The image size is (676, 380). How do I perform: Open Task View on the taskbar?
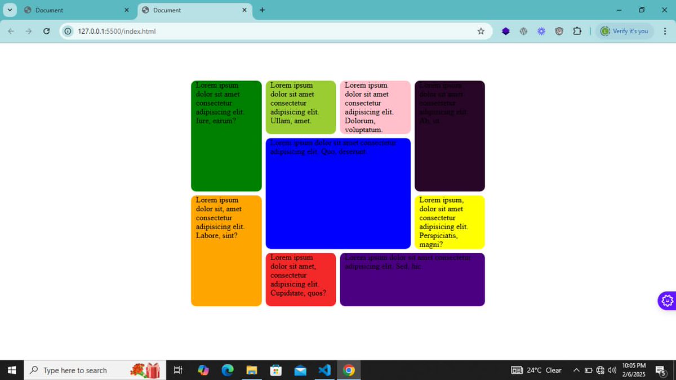pos(177,370)
